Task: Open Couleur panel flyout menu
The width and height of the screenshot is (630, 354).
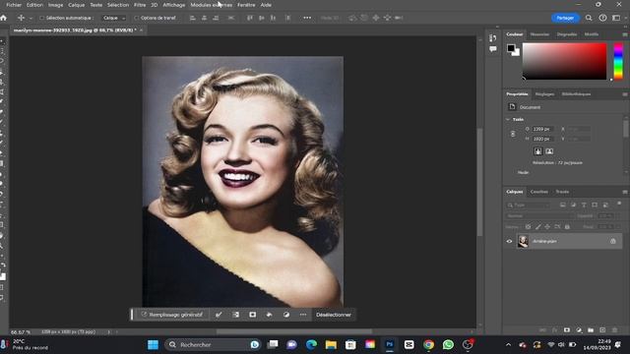Action: (x=625, y=34)
